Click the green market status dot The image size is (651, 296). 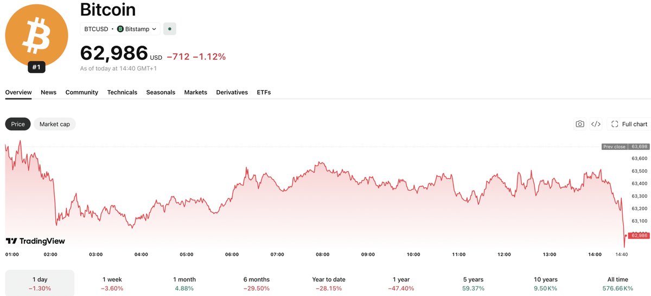[170, 29]
